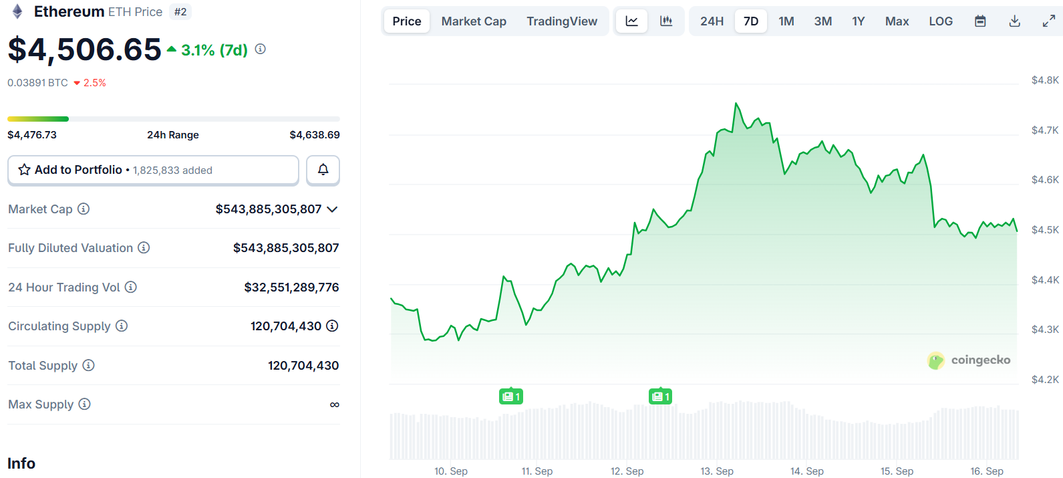Choose the 3M time range
Image resolution: width=1063 pixels, height=478 pixels.
[823, 21]
